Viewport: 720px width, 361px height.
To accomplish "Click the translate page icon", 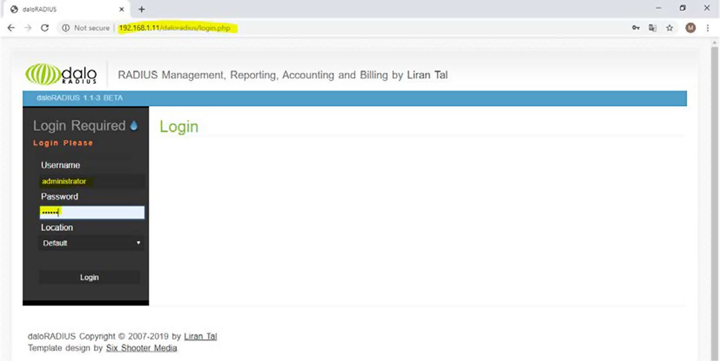I will [652, 28].
